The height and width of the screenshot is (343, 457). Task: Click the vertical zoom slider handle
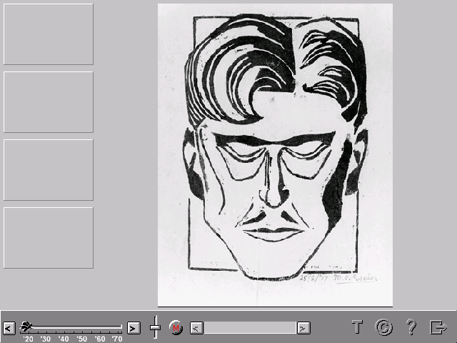(155, 328)
